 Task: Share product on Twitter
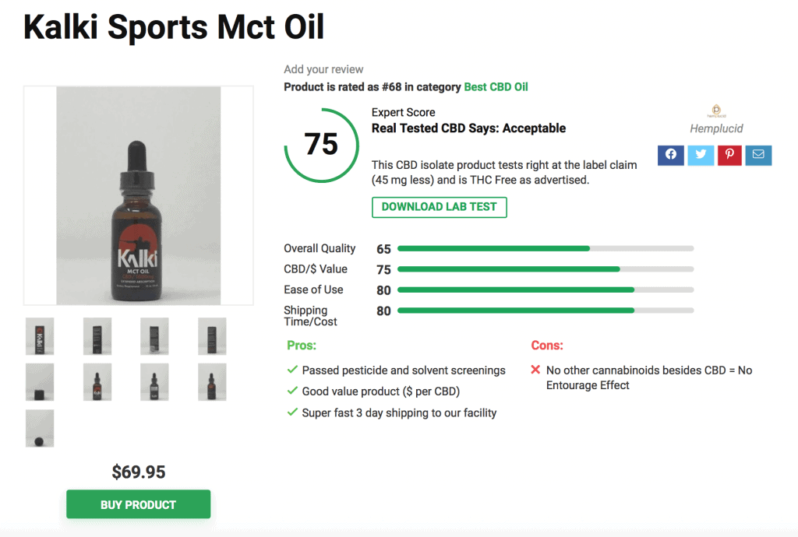[x=700, y=155]
